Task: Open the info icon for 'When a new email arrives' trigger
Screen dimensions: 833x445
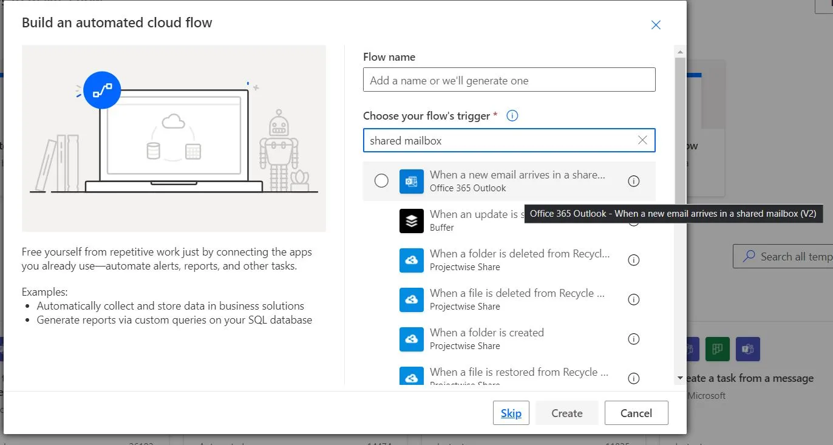Action: click(633, 181)
